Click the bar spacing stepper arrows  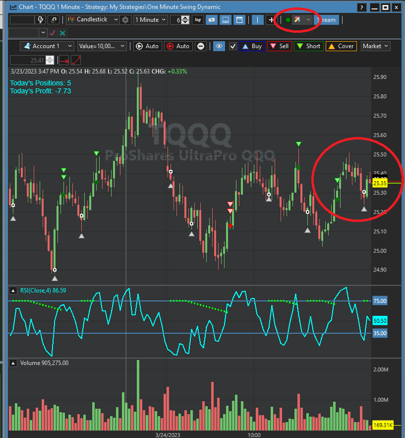point(185,20)
